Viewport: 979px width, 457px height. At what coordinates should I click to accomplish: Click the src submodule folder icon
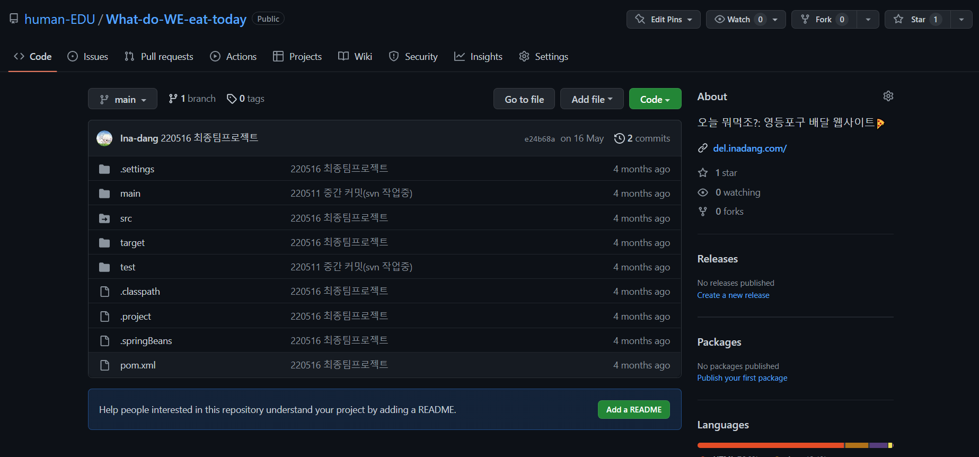(x=104, y=218)
